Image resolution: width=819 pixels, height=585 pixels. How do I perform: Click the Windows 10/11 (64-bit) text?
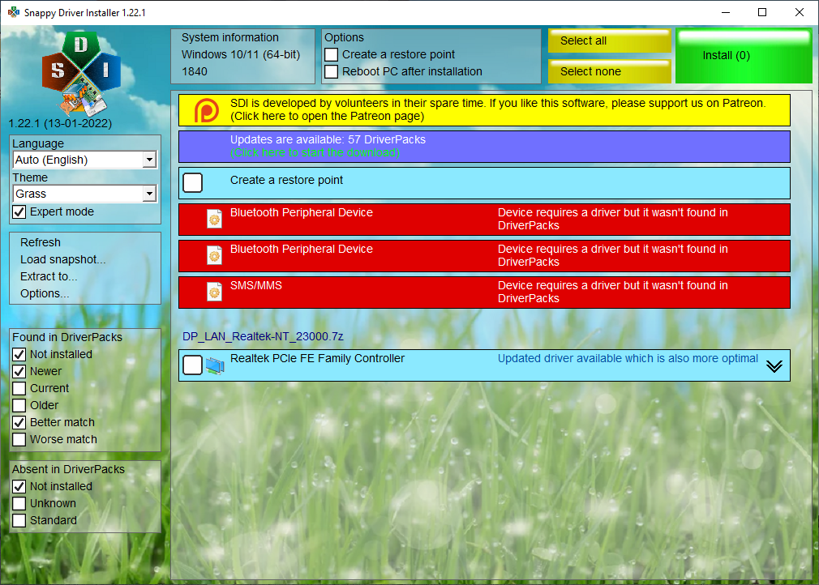[x=241, y=55]
